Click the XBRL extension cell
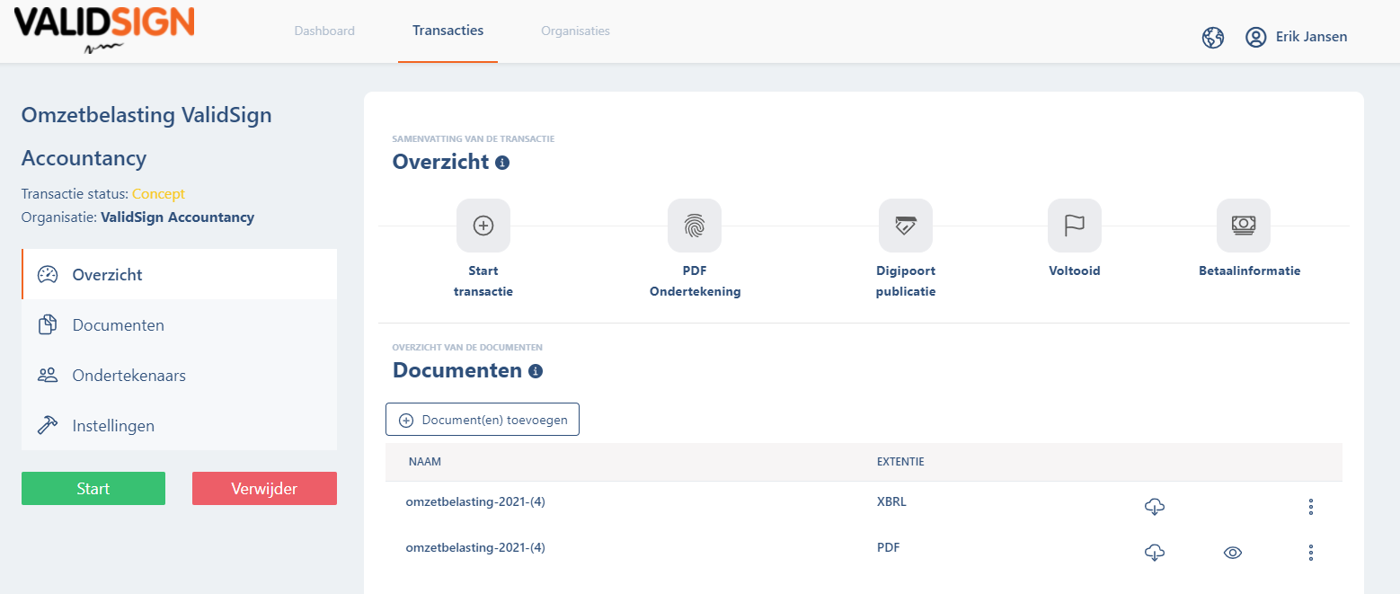Screen dimensions: 1400x594 point(891,501)
